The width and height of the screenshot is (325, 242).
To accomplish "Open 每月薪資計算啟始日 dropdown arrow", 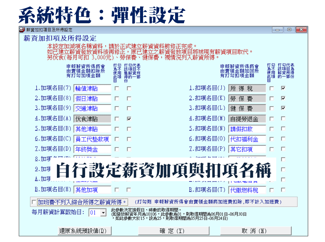I will pos(103,213).
